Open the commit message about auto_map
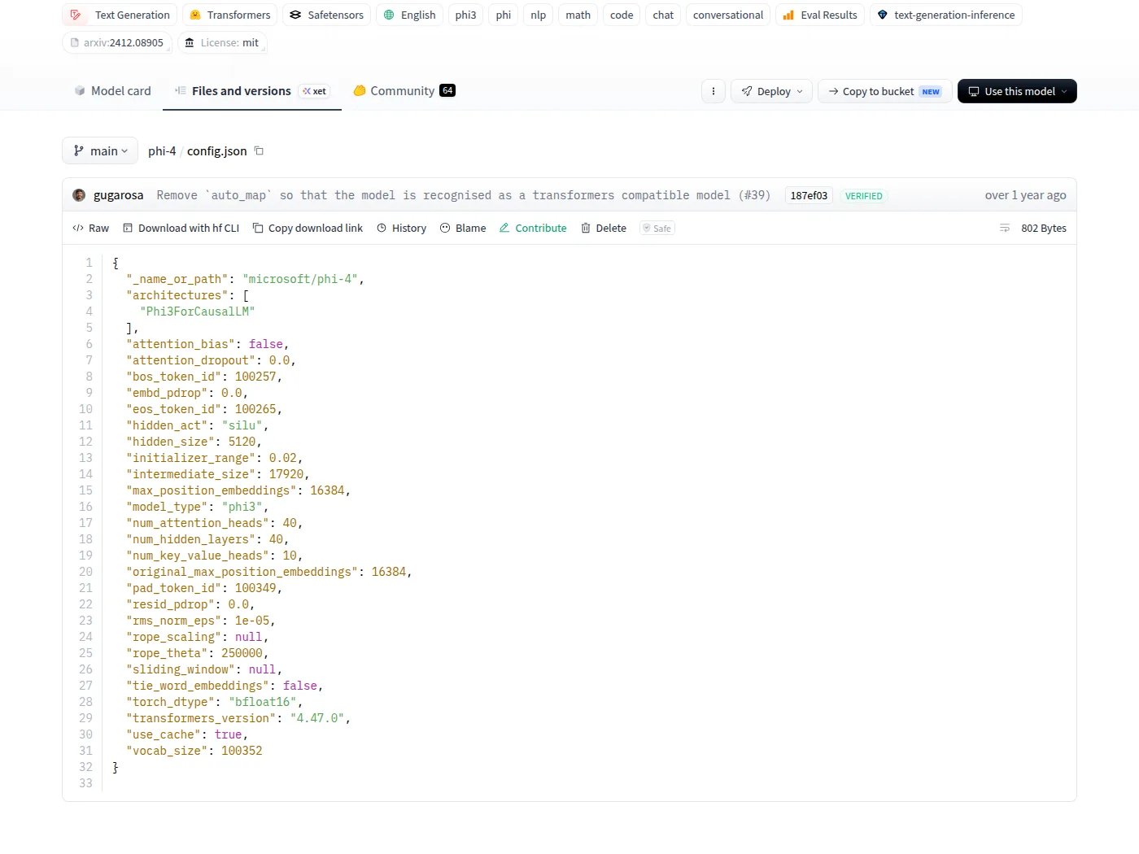The height and width of the screenshot is (854, 1139). (x=463, y=195)
